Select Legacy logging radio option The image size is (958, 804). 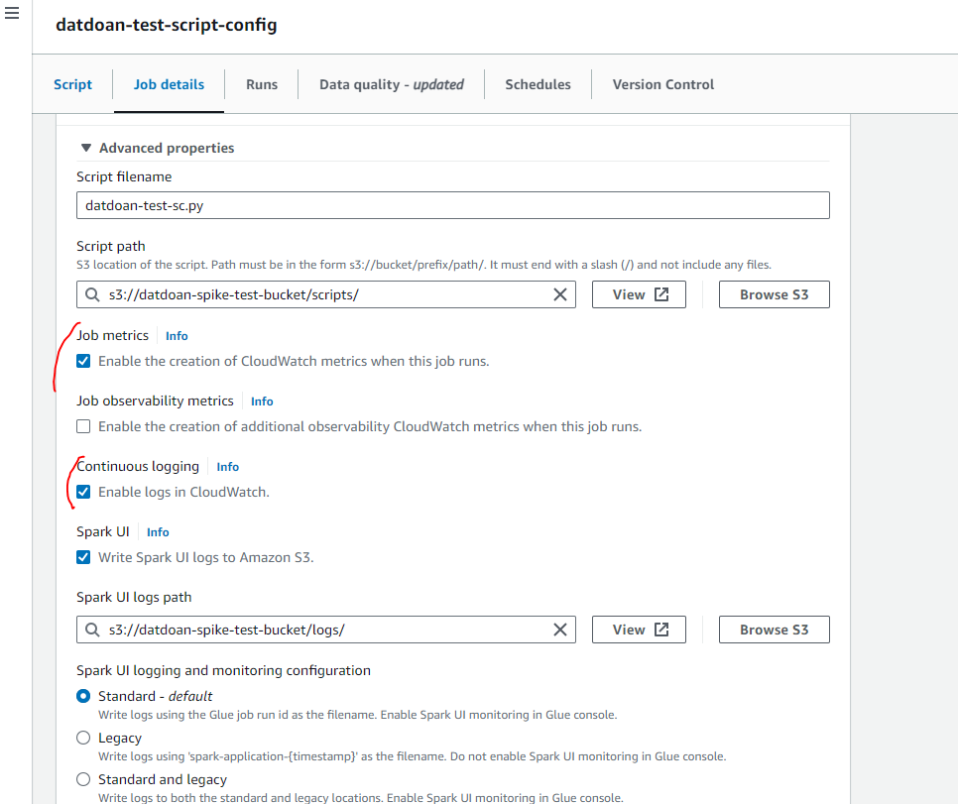pyautogui.click(x=83, y=739)
